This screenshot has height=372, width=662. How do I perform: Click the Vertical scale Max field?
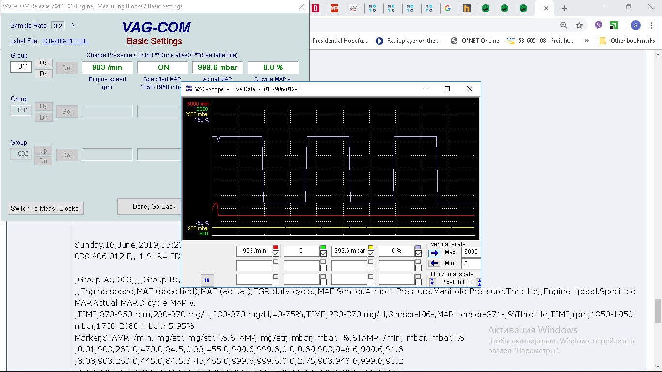click(471, 252)
